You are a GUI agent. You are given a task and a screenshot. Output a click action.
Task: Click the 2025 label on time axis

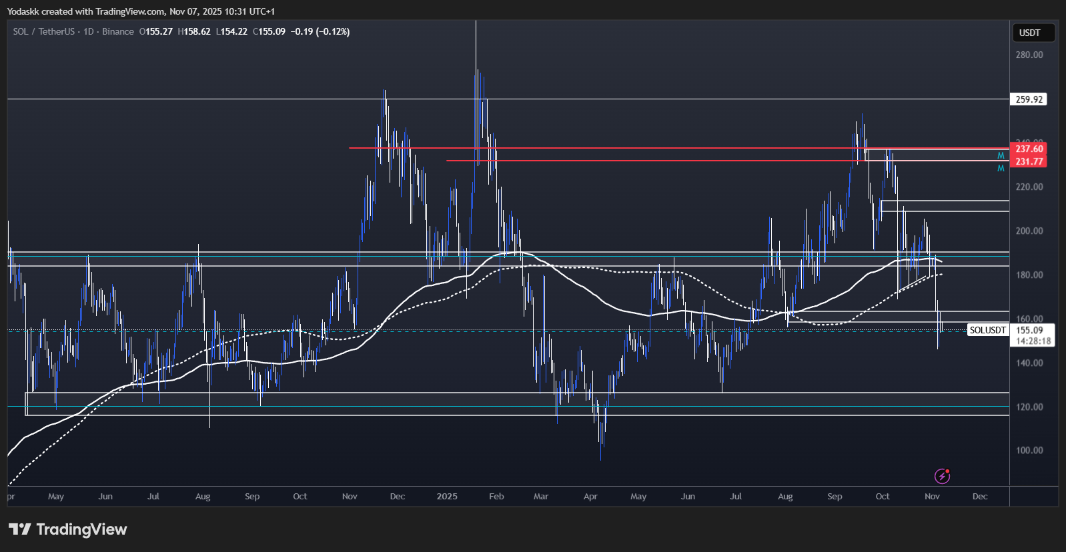(447, 497)
